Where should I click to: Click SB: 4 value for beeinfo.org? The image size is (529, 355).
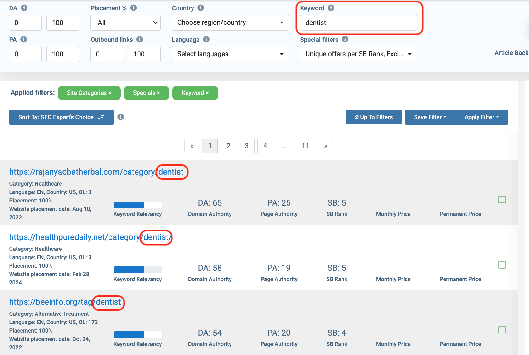pyautogui.click(x=337, y=333)
